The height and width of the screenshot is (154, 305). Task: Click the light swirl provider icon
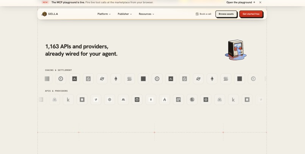pos(109,100)
